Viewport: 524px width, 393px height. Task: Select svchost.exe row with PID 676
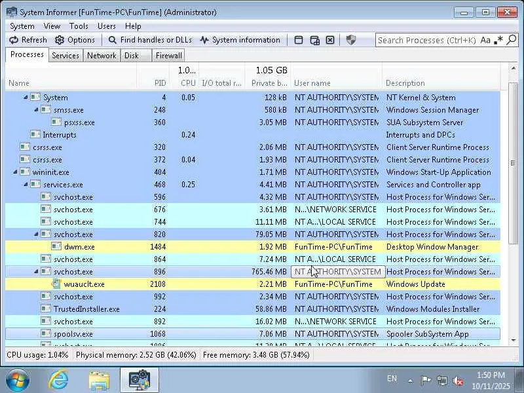click(x=253, y=209)
